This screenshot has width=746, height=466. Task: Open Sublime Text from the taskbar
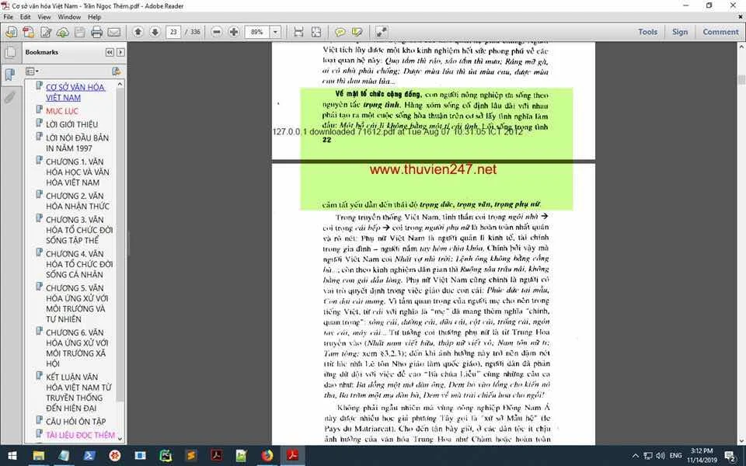coord(191,456)
